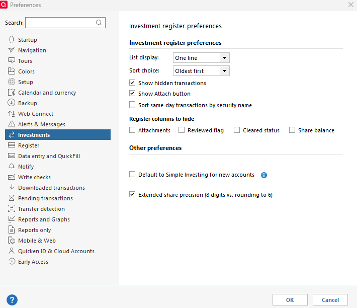Click the Pending transactions hourglass icon
The image size is (357, 308).
(x=12, y=198)
